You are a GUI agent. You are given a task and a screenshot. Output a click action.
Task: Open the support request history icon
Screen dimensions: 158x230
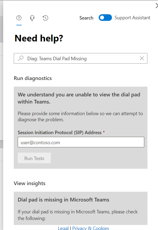46,18
